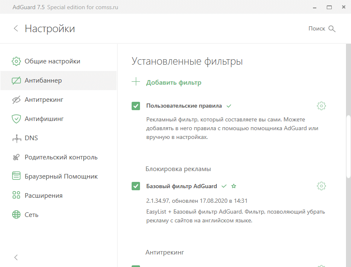Click checkmark status next to Базовый фильтр AdGuard
The image size is (351, 267).
(x=224, y=186)
